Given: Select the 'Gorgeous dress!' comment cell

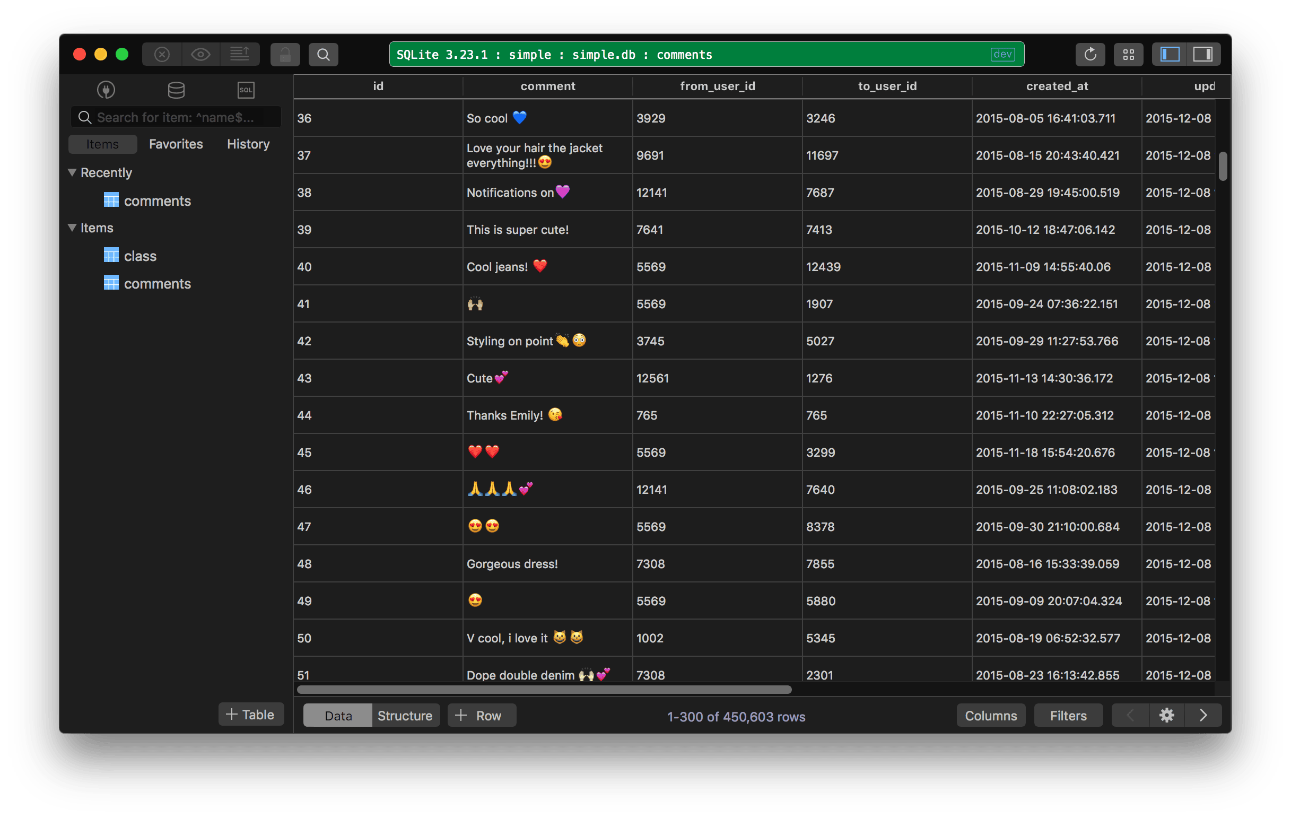Looking at the screenshot, I should 547,564.
